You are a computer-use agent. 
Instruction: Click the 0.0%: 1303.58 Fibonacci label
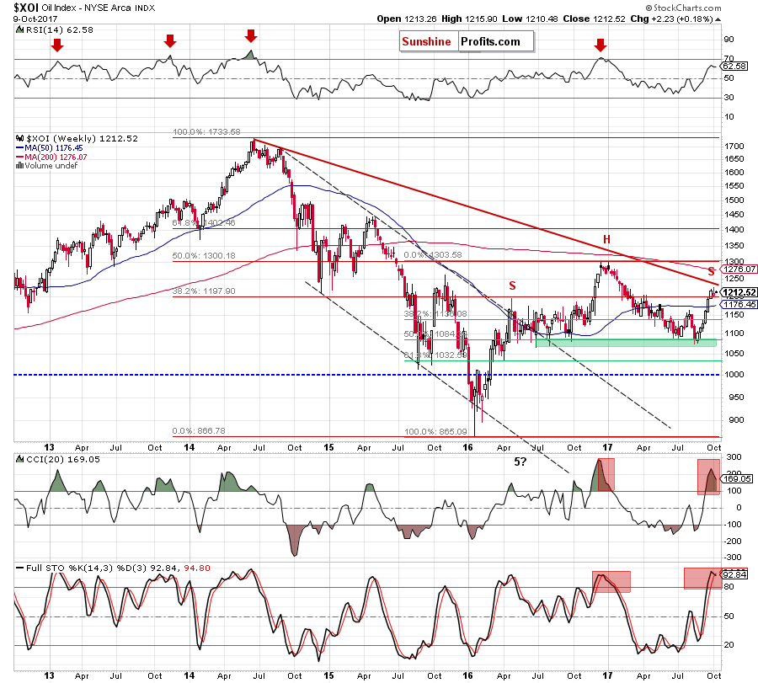tap(433, 254)
